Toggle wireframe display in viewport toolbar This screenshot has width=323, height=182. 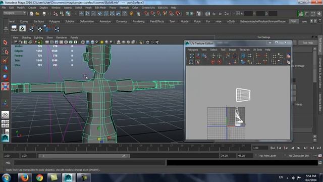click(x=83, y=42)
